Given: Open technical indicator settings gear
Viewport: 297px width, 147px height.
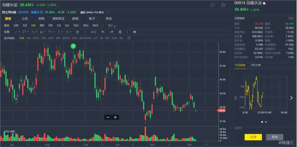Looking at the screenshot, I should click(129, 38).
